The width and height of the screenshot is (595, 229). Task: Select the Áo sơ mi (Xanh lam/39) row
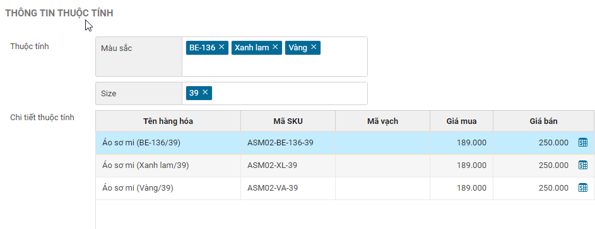click(345, 165)
